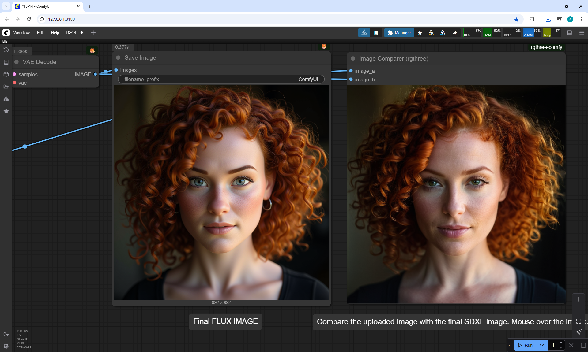Viewport: 588px width, 352px height.
Task: Toggle the bottom panel visibility button
Action: pos(570,33)
